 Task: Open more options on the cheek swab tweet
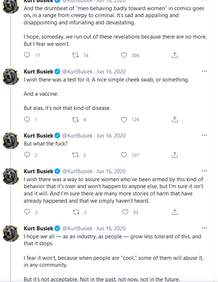point(204,71)
